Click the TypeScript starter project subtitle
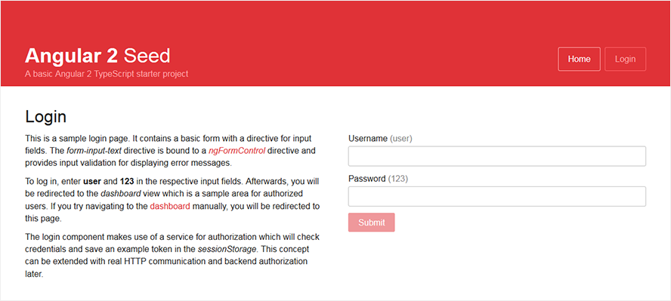This screenshot has height=301, width=671. pyautogui.click(x=107, y=74)
